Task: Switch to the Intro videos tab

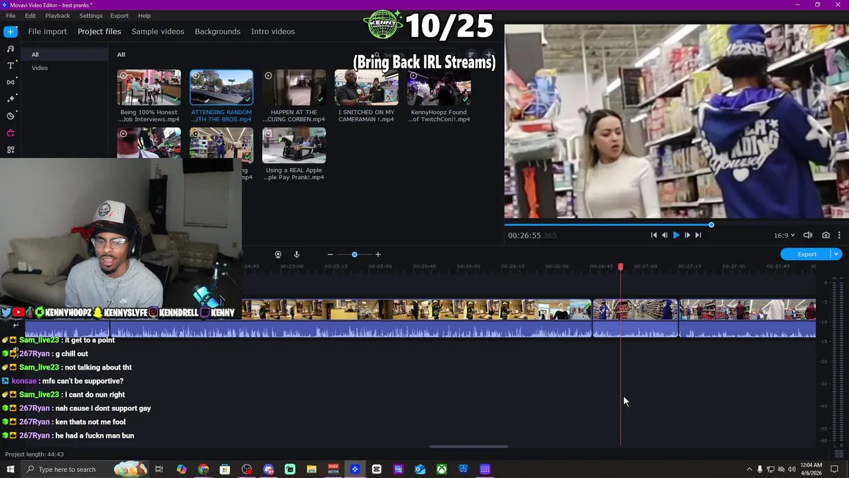Action: point(273,31)
